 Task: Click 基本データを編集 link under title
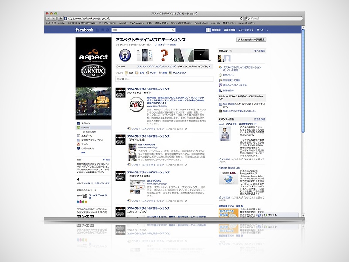click(x=166, y=45)
